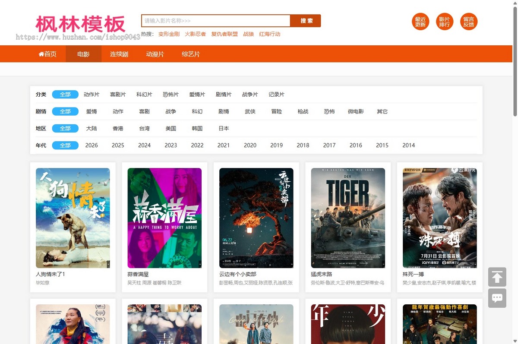Filter by year 2020
518x344 pixels.
click(x=250, y=145)
